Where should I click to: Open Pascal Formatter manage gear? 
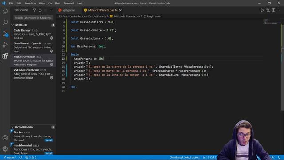(51, 64)
